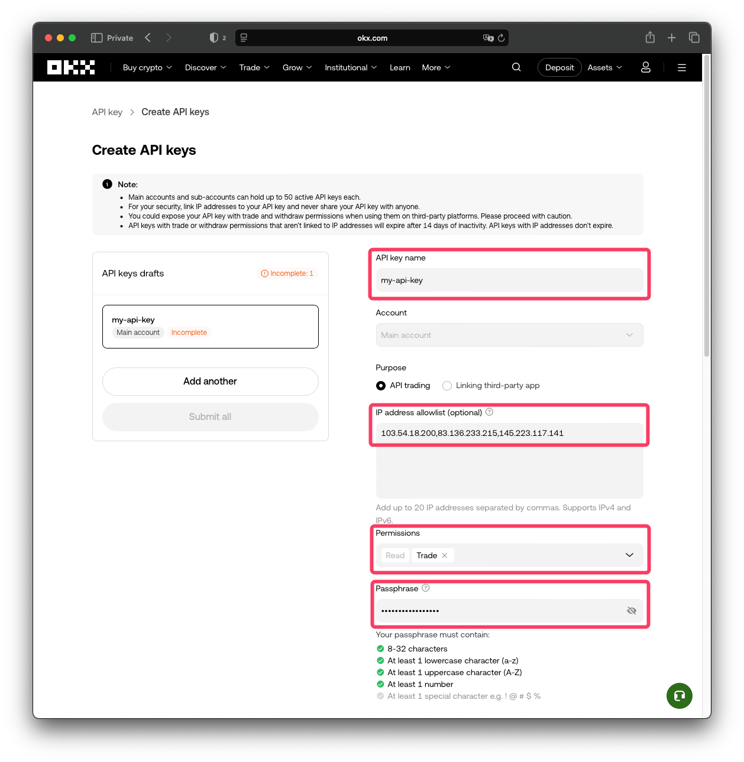744x762 pixels.
Task: Click the OKX logo
Action: tap(70, 67)
